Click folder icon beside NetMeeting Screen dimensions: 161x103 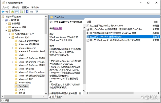click(16, 83)
